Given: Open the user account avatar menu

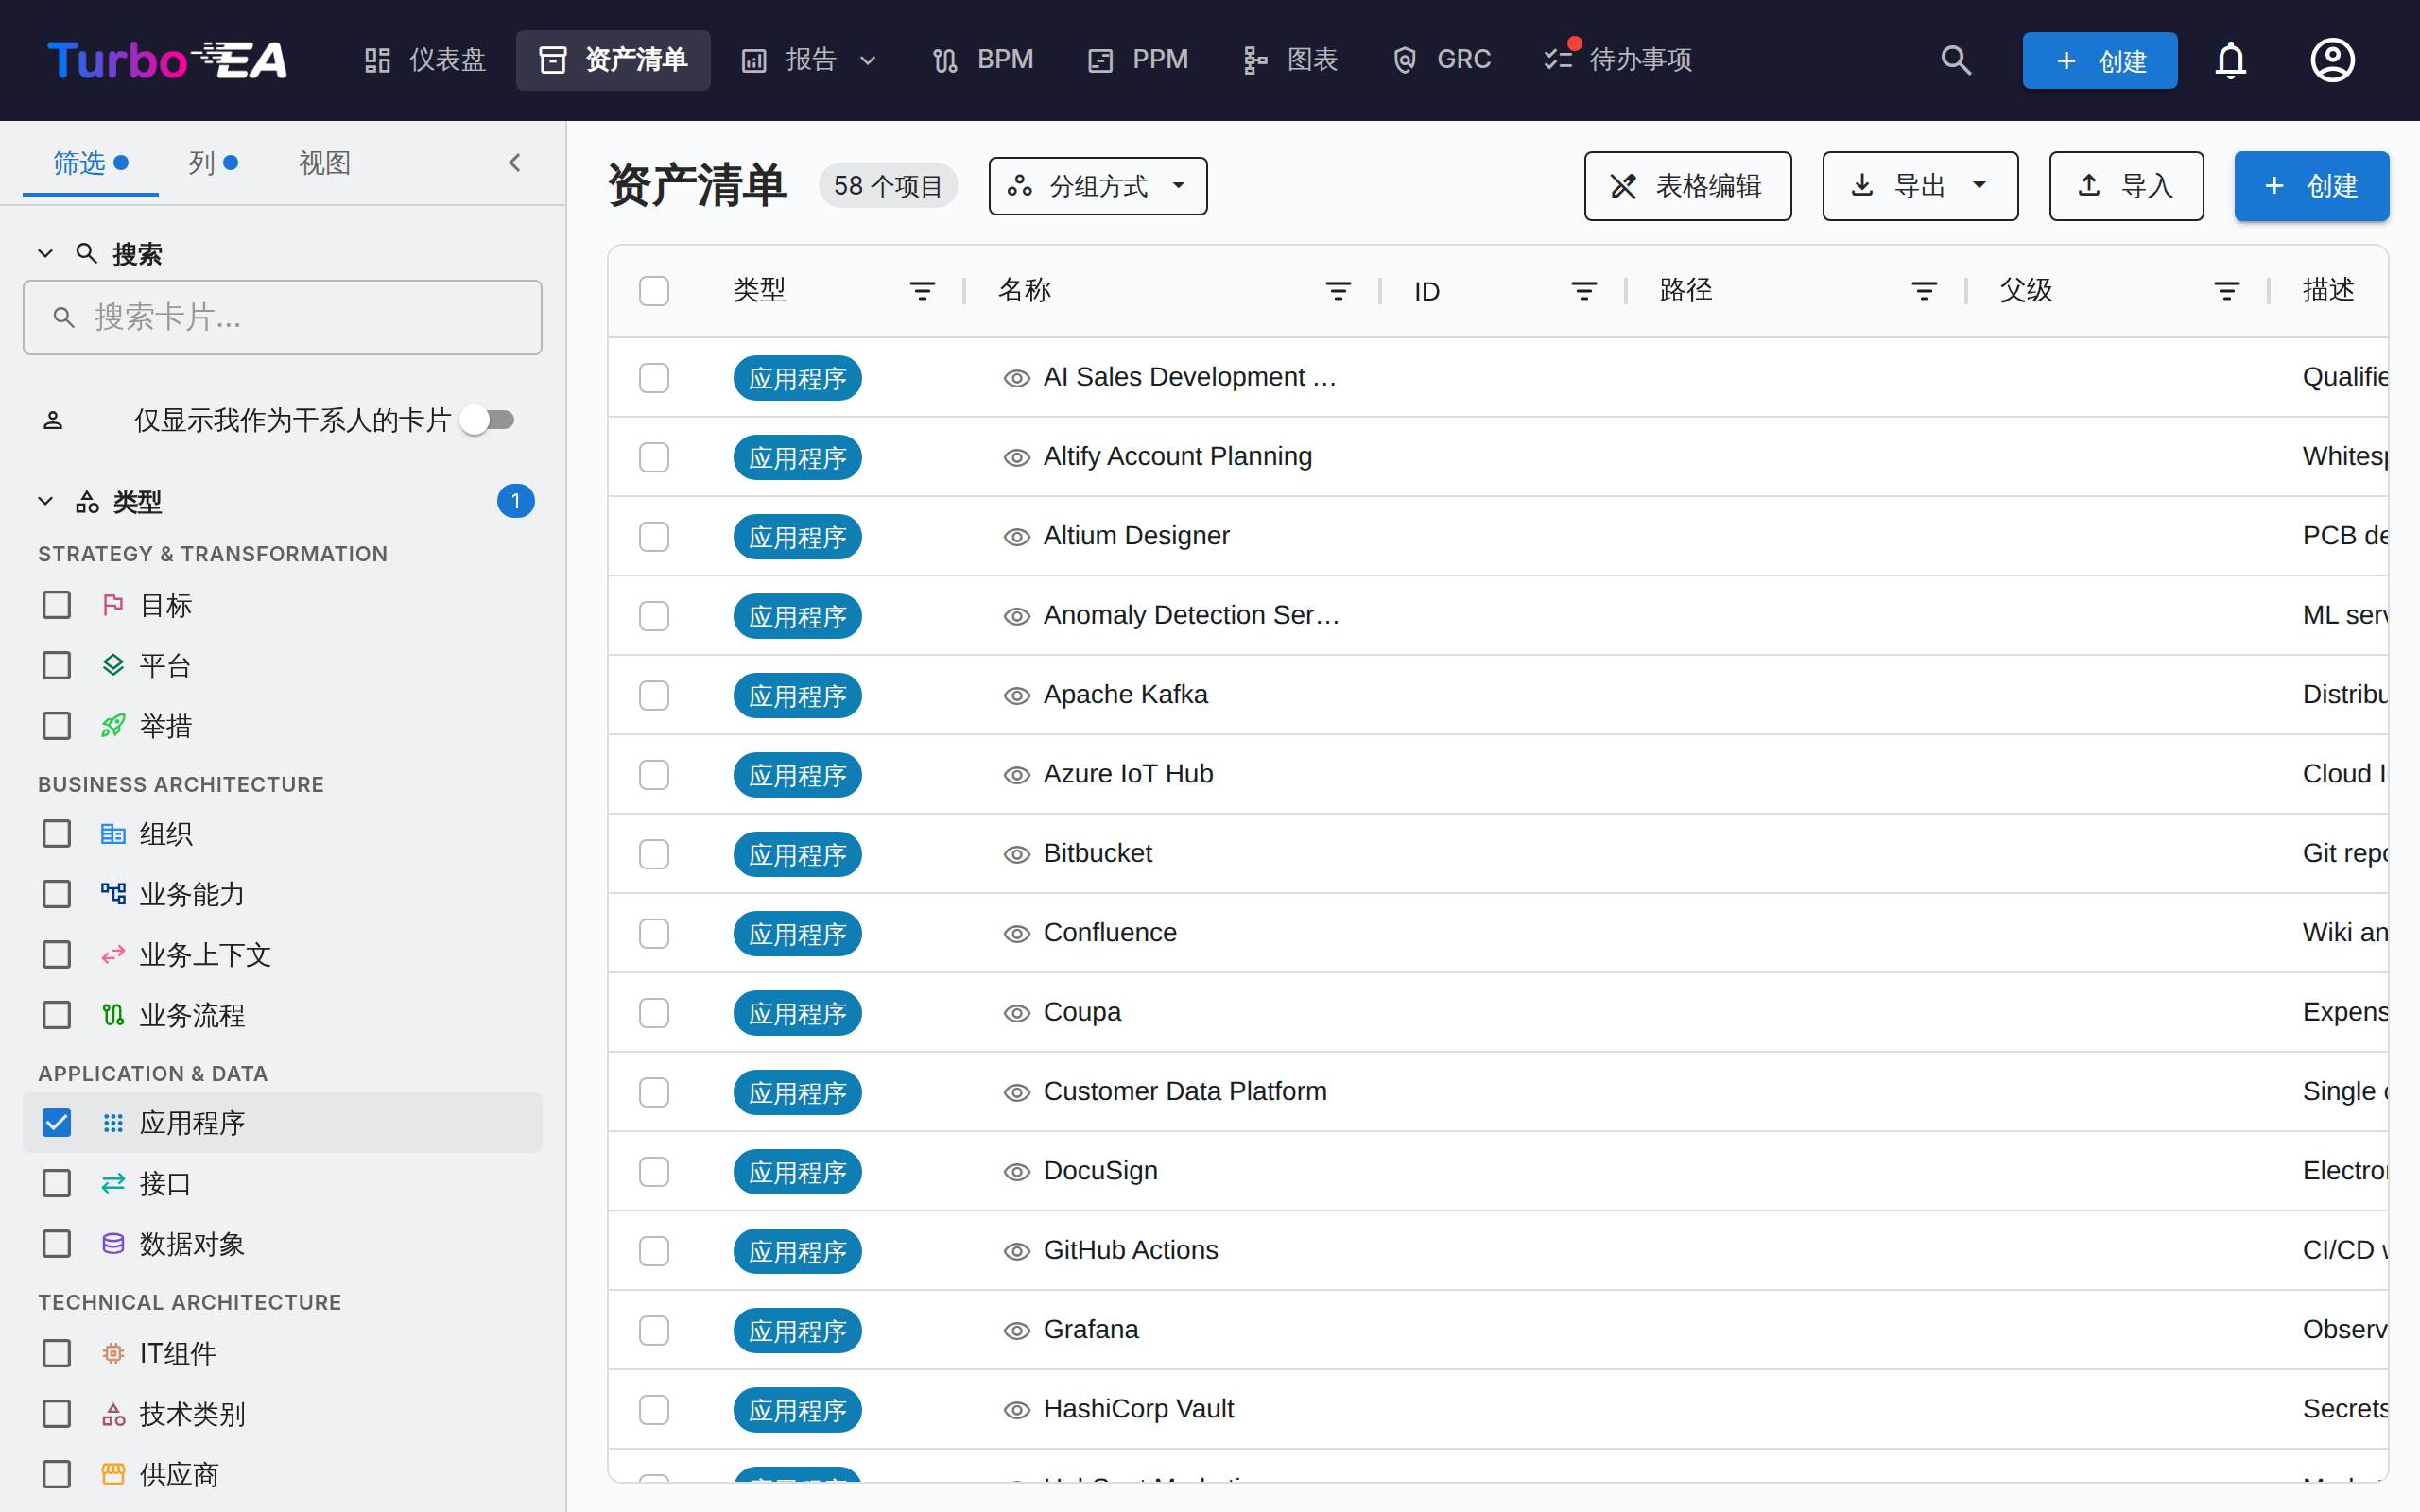Looking at the screenshot, I should click(x=2332, y=60).
